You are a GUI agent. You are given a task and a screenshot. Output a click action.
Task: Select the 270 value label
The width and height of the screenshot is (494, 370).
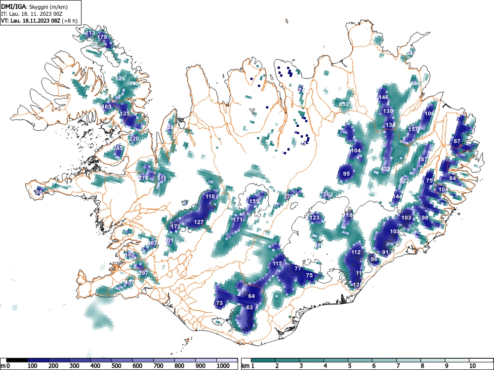288,196
